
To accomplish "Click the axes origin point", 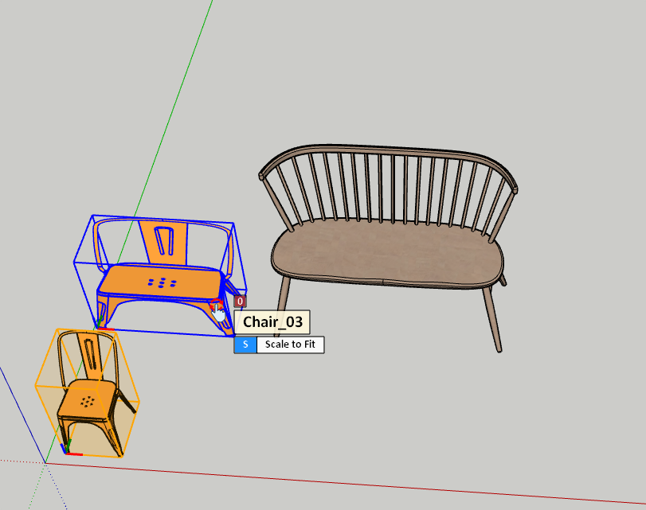I will pyautogui.click(x=45, y=462).
